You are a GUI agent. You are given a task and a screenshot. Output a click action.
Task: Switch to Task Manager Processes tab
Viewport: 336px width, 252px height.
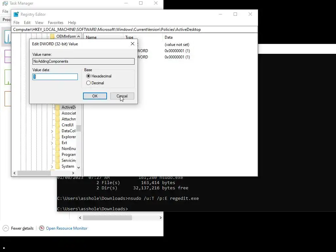pyautogui.click(x=7, y=19)
